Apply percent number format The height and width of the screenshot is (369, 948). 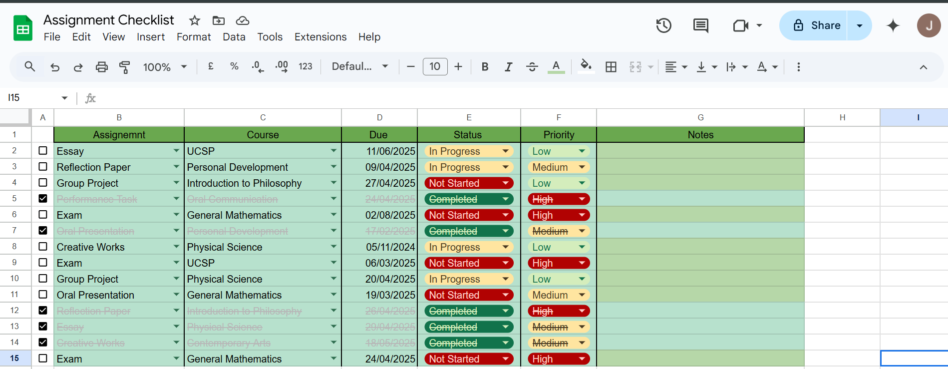(234, 66)
